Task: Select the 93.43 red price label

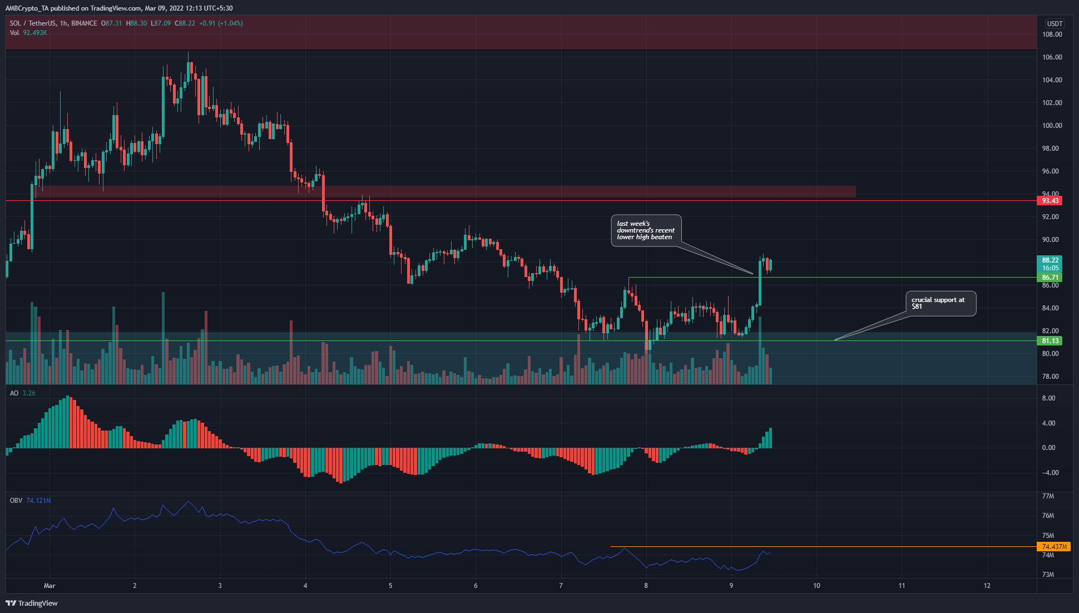Action: 1050,200
